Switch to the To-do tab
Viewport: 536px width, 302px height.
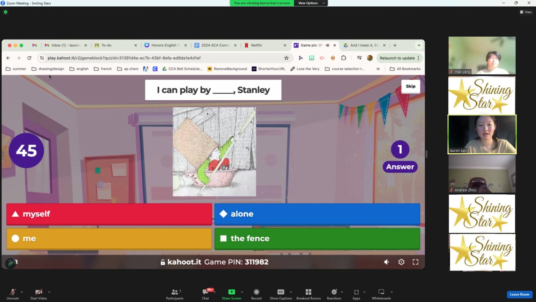115,45
